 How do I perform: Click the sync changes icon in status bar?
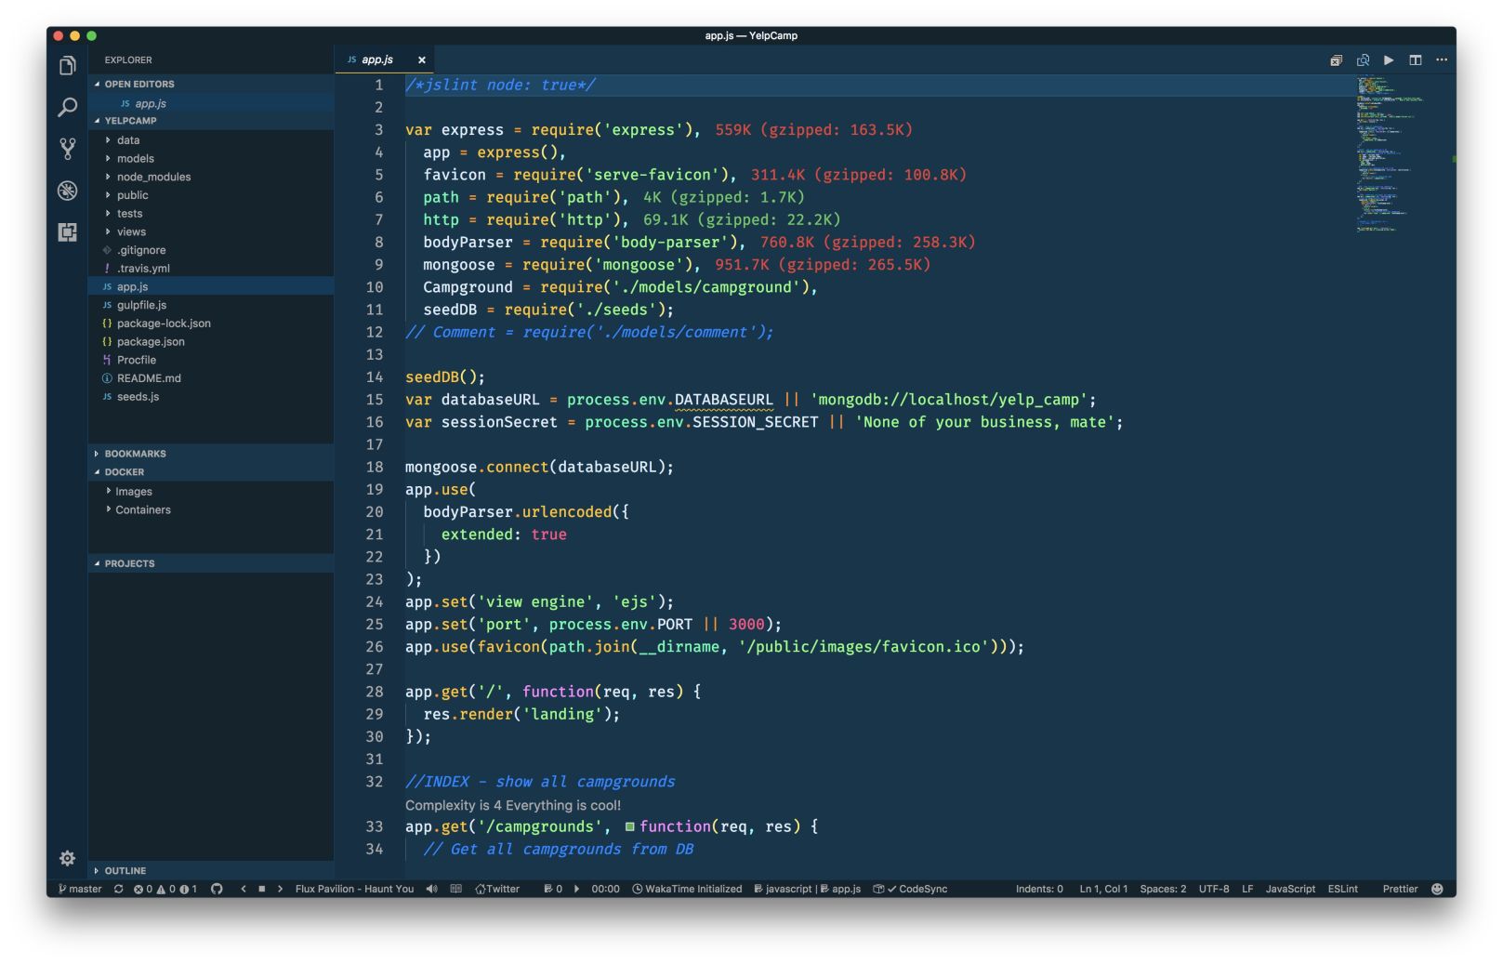click(x=118, y=889)
